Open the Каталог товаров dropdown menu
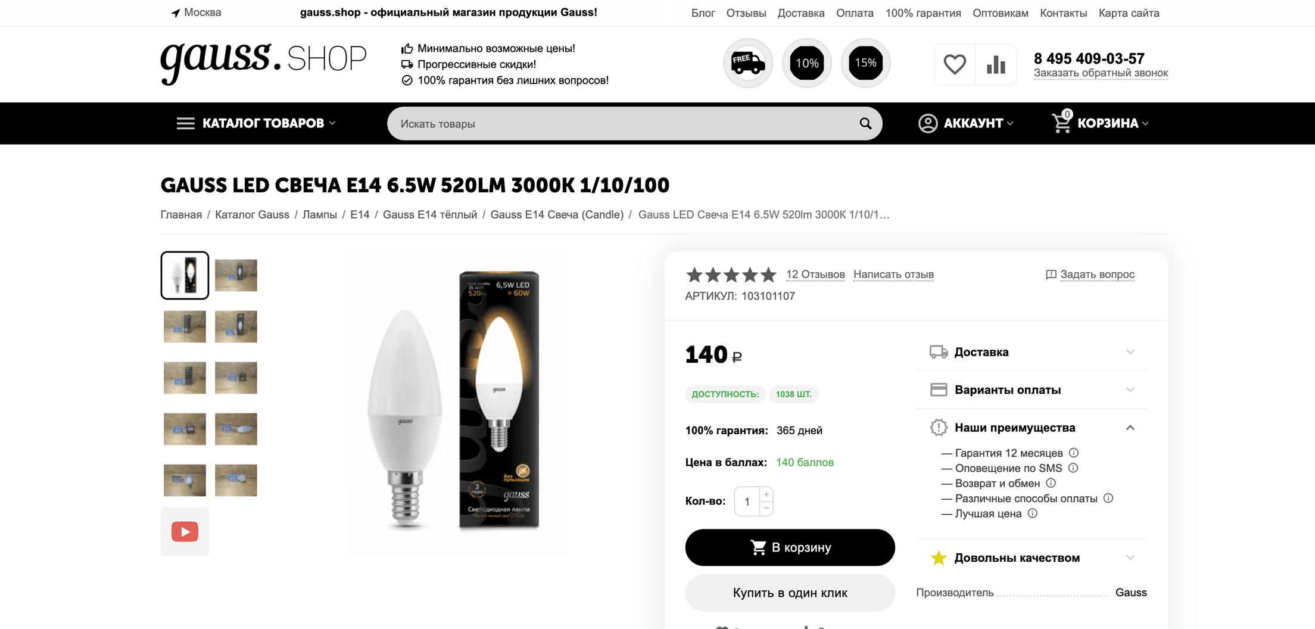This screenshot has height=629, width=1315. pyautogui.click(x=256, y=123)
